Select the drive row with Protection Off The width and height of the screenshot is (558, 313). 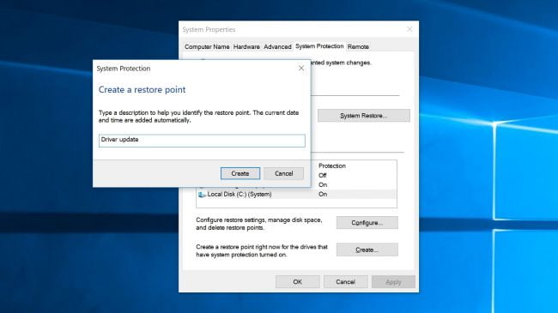click(x=353, y=175)
